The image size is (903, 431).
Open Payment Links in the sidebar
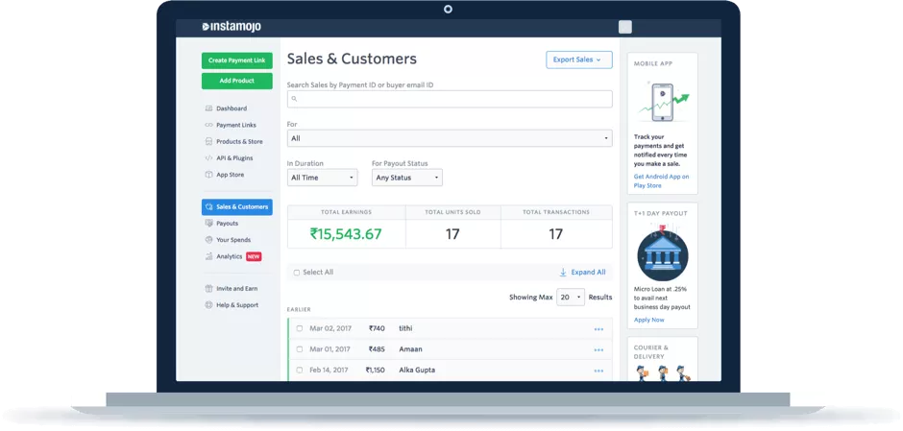click(x=236, y=125)
